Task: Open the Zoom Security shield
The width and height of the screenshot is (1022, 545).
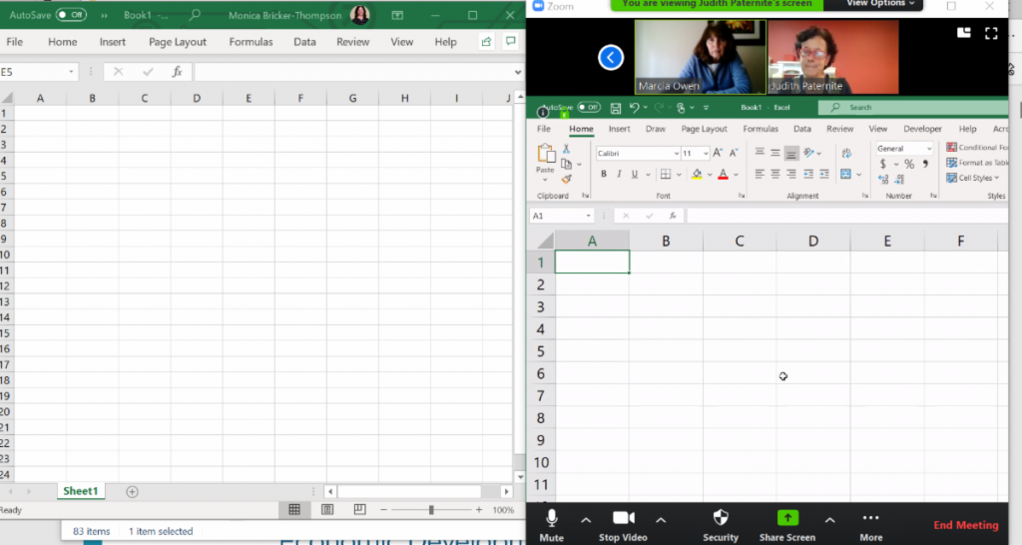Action: pyautogui.click(x=721, y=518)
